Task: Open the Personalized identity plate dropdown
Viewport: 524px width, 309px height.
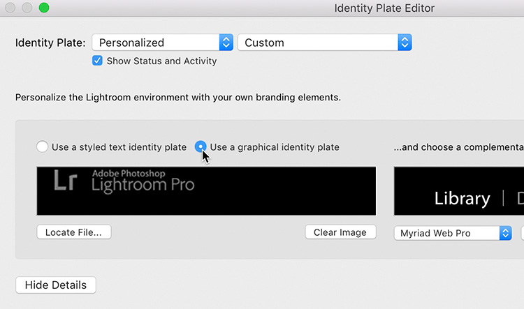Action: pyautogui.click(x=162, y=43)
